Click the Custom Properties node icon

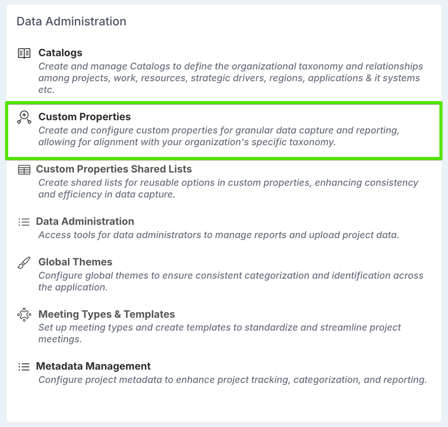(x=24, y=117)
